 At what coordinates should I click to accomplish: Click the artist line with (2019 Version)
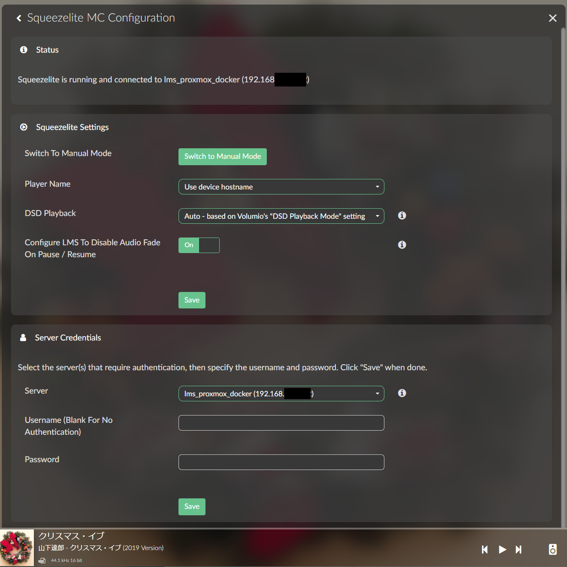pyautogui.click(x=101, y=548)
